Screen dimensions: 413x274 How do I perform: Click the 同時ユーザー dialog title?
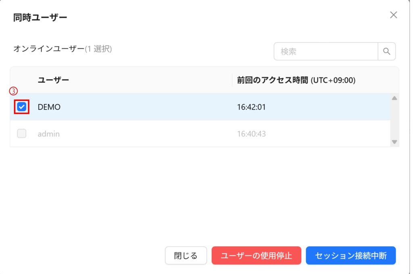coord(40,17)
